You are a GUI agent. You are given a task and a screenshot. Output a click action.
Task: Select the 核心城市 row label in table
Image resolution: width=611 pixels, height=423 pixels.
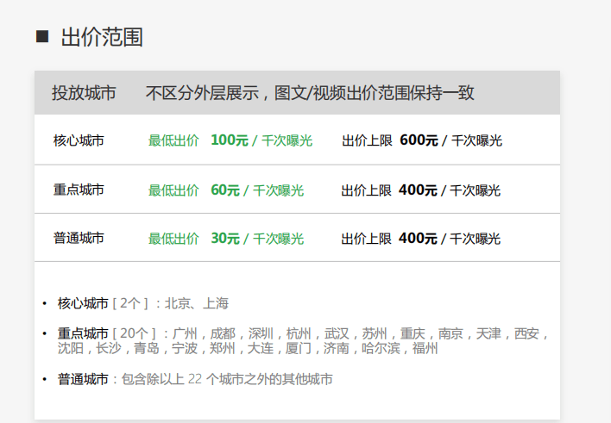click(x=79, y=140)
